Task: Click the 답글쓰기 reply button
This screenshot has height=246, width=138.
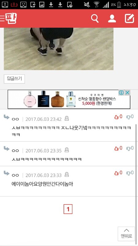Action: pyautogui.click(x=14, y=79)
